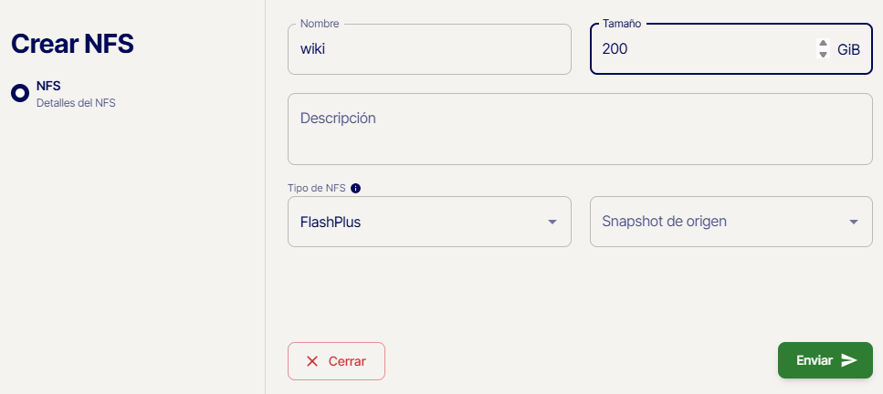Select the NFS step in the sidebar
The height and width of the screenshot is (394, 883).
coord(48,86)
